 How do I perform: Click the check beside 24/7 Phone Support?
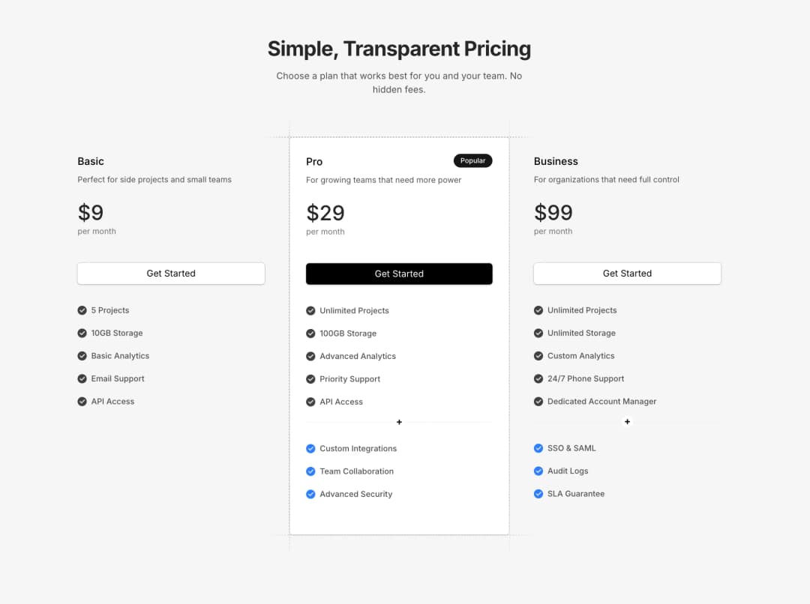tap(538, 378)
